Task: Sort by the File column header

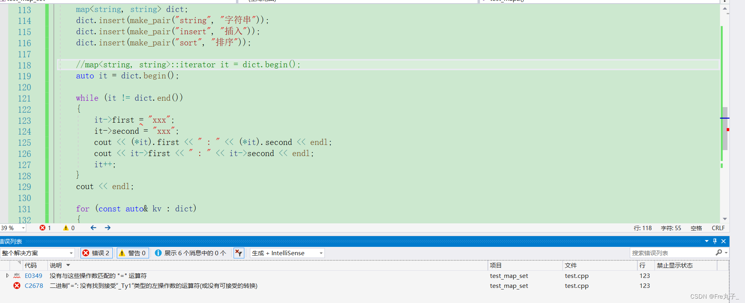Action: [x=571, y=265]
